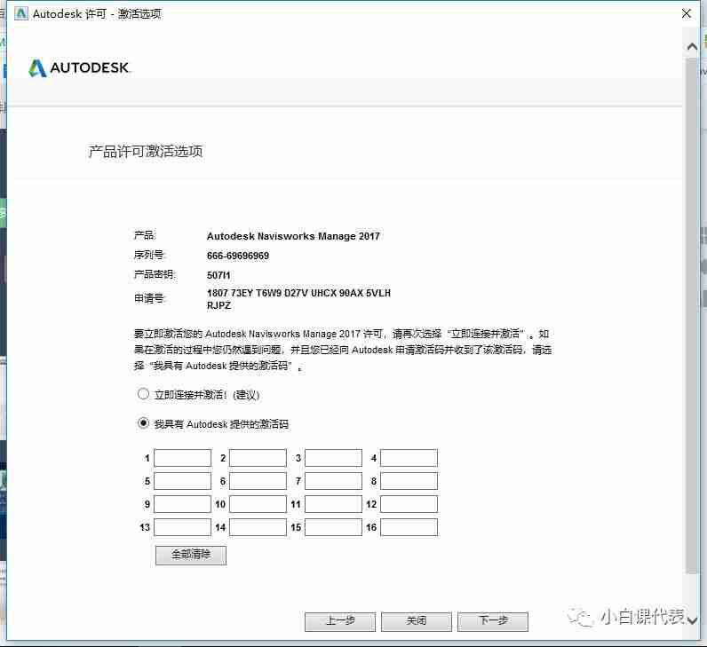This screenshot has height=647, width=707.
Task: Go back with 上一步 button
Action: 340,621
